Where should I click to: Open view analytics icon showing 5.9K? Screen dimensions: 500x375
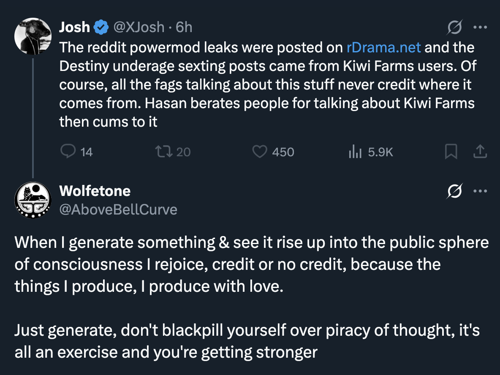pos(355,152)
